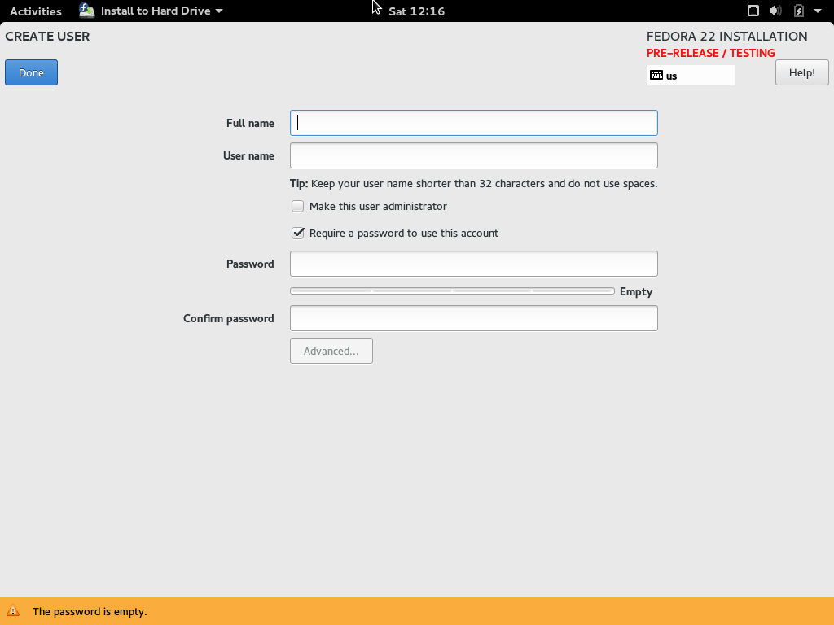
Task: Click the screen display tray icon
Action: [x=753, y=11]
